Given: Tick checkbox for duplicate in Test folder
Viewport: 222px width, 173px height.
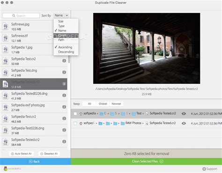Looking at the screenshot, I should click(x=75, y=114).
